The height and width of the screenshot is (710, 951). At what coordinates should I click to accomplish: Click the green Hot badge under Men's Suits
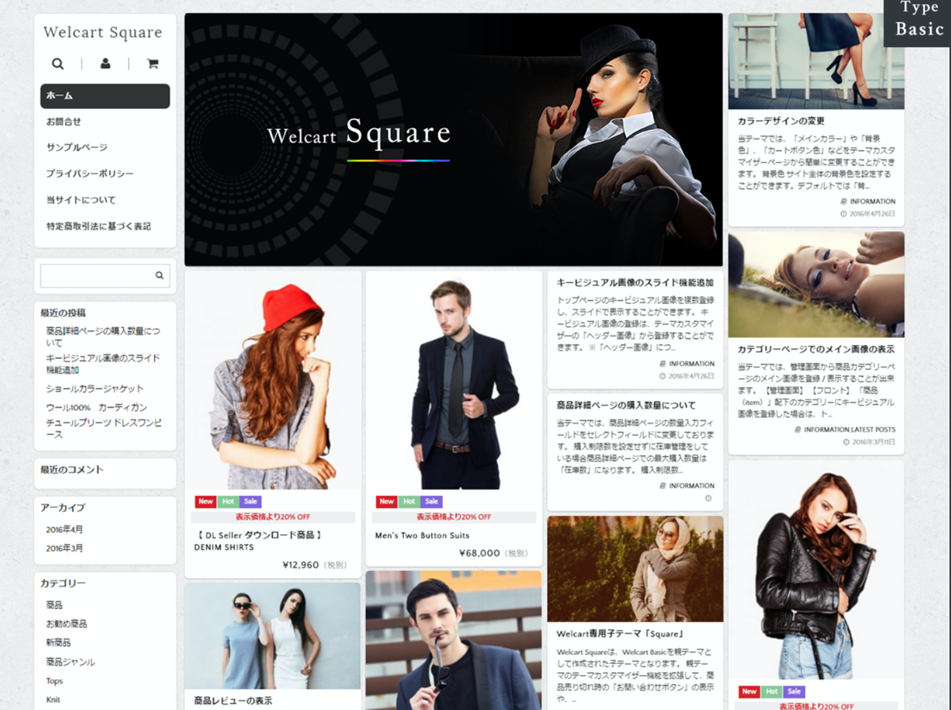(x=409, y=501)
